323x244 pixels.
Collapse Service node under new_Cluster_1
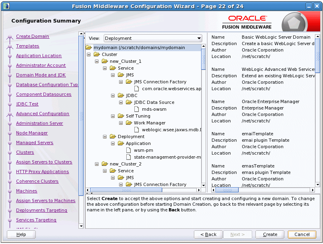tap(105, 68)
